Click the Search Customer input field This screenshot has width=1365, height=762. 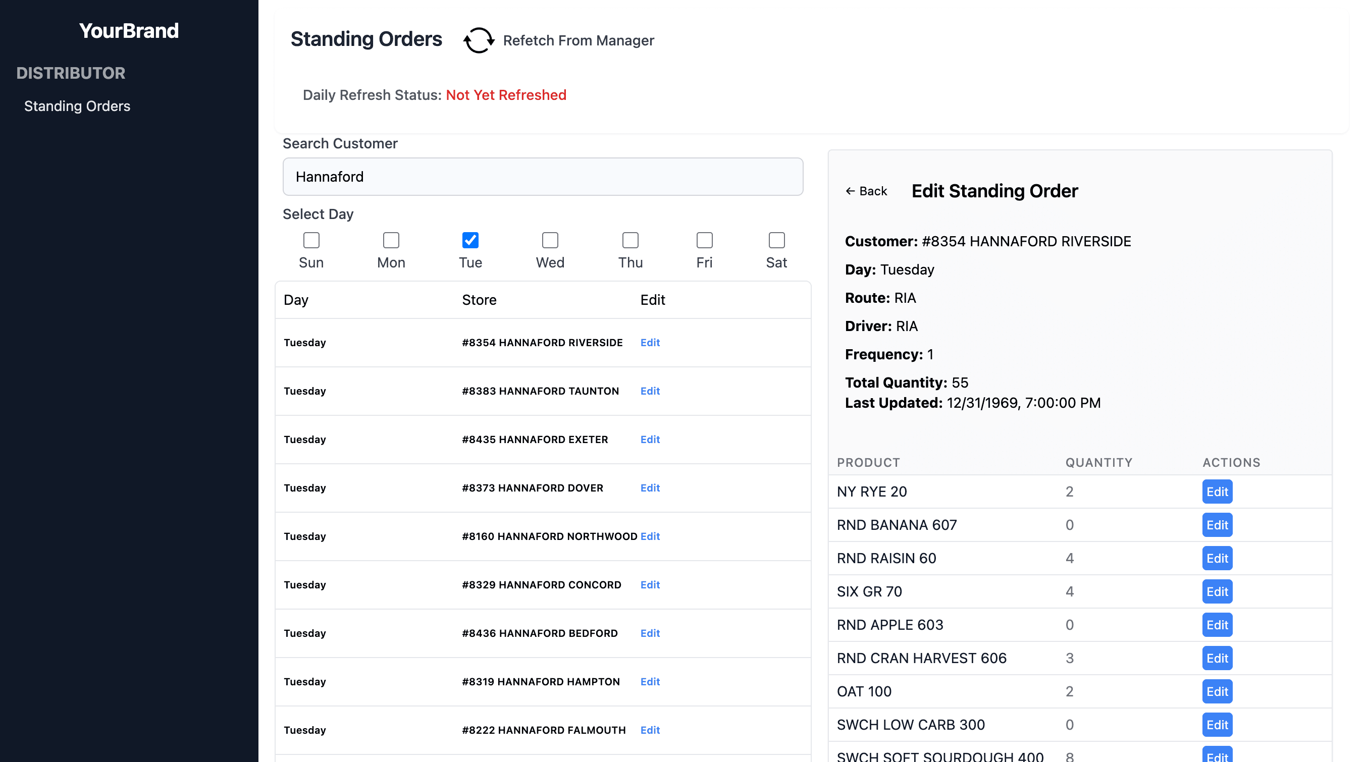pos(543,176)
